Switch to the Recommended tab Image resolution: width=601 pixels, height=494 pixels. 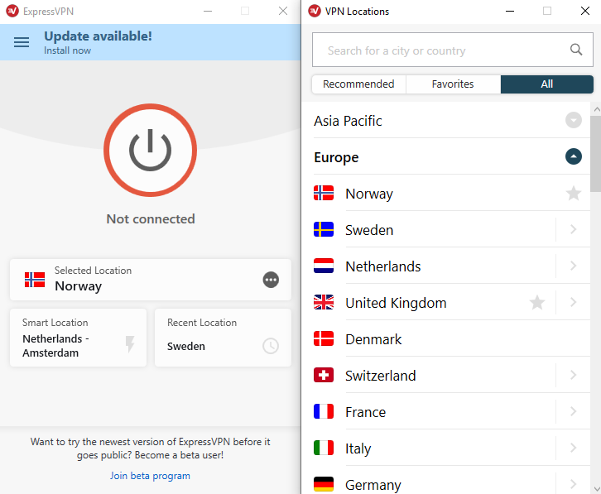[x=358, y=84]
